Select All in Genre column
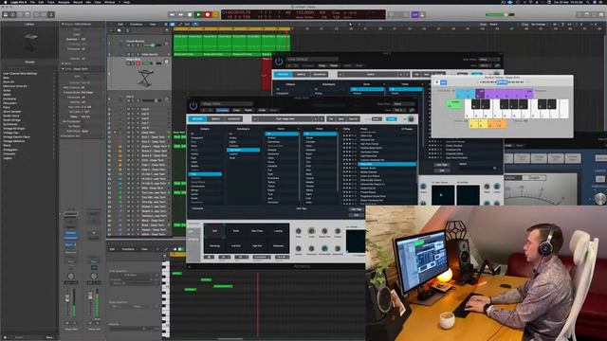Image resolution: width=607 pixels, height=341 pixels. 282,134
